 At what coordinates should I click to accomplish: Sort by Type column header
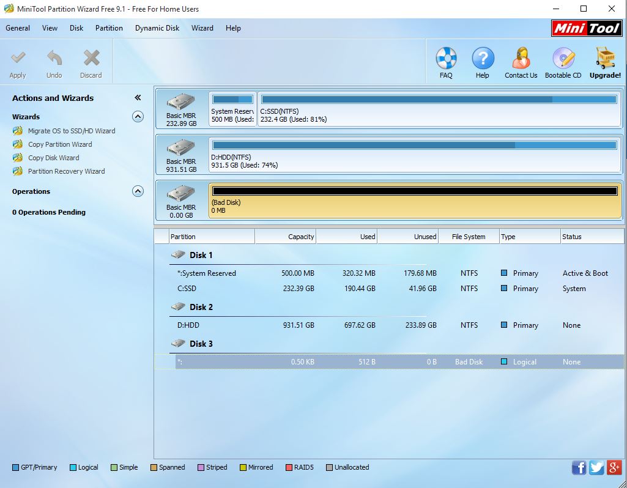(530, 237)
